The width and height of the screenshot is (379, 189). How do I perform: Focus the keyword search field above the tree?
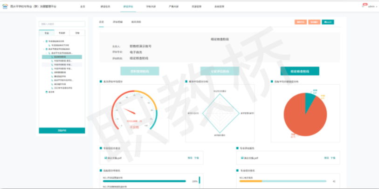click(62, 24)
